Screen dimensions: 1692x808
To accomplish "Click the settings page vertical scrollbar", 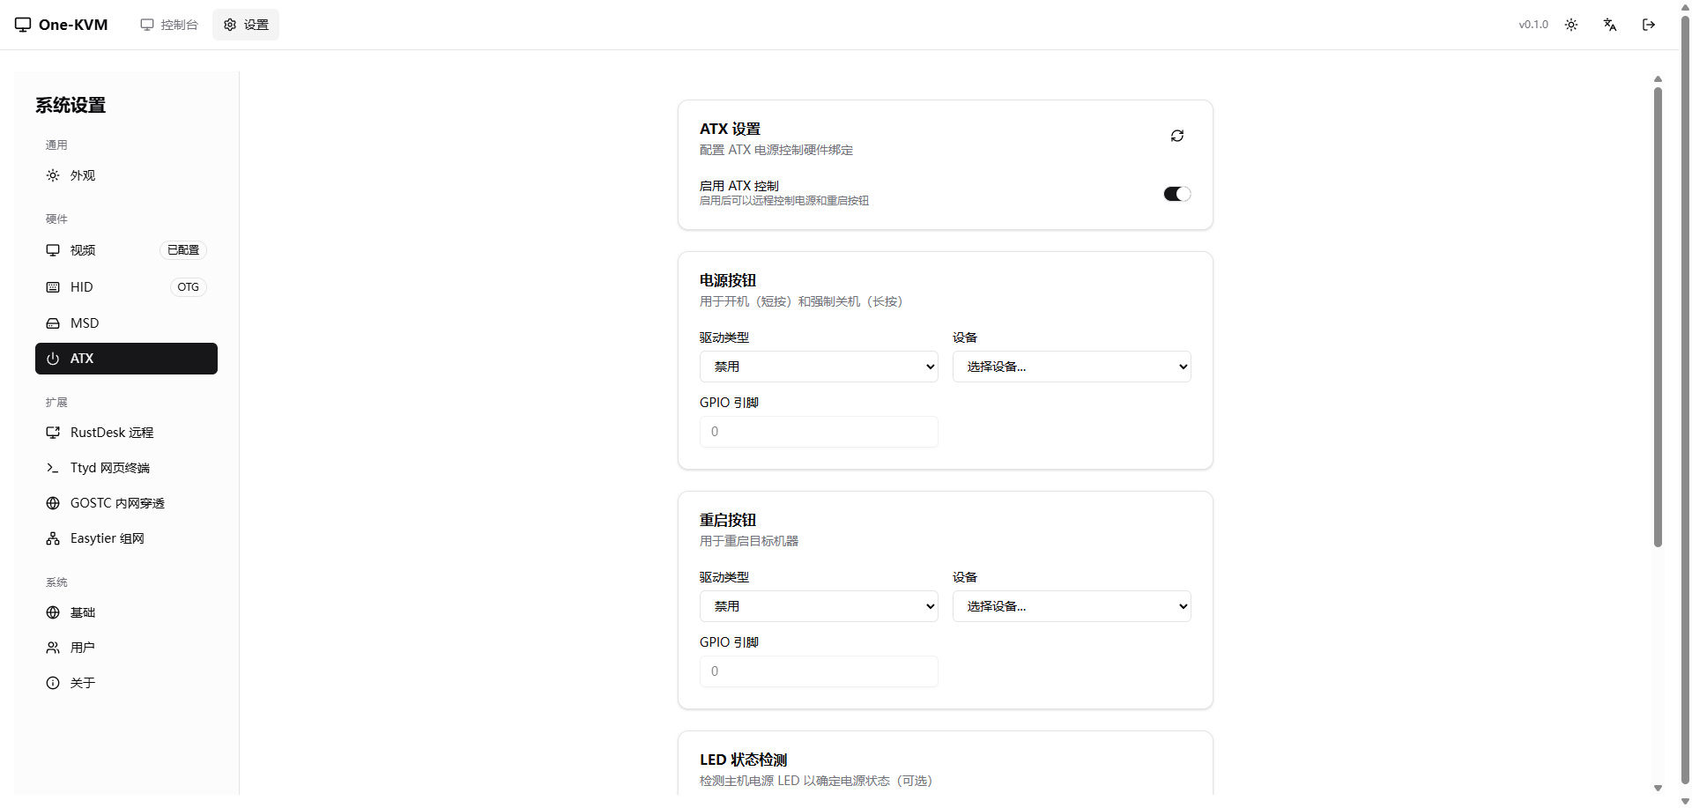I will [x=1658, y=317].
